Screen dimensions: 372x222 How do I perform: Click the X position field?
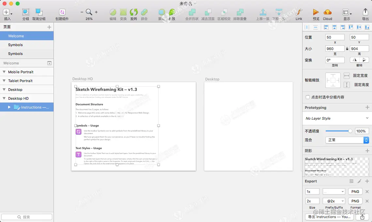pos(335,37)
